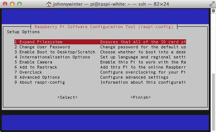Toggle full screen with the arrows icon
This screenshot has height=132, width=216.
(x=212, y=4)
